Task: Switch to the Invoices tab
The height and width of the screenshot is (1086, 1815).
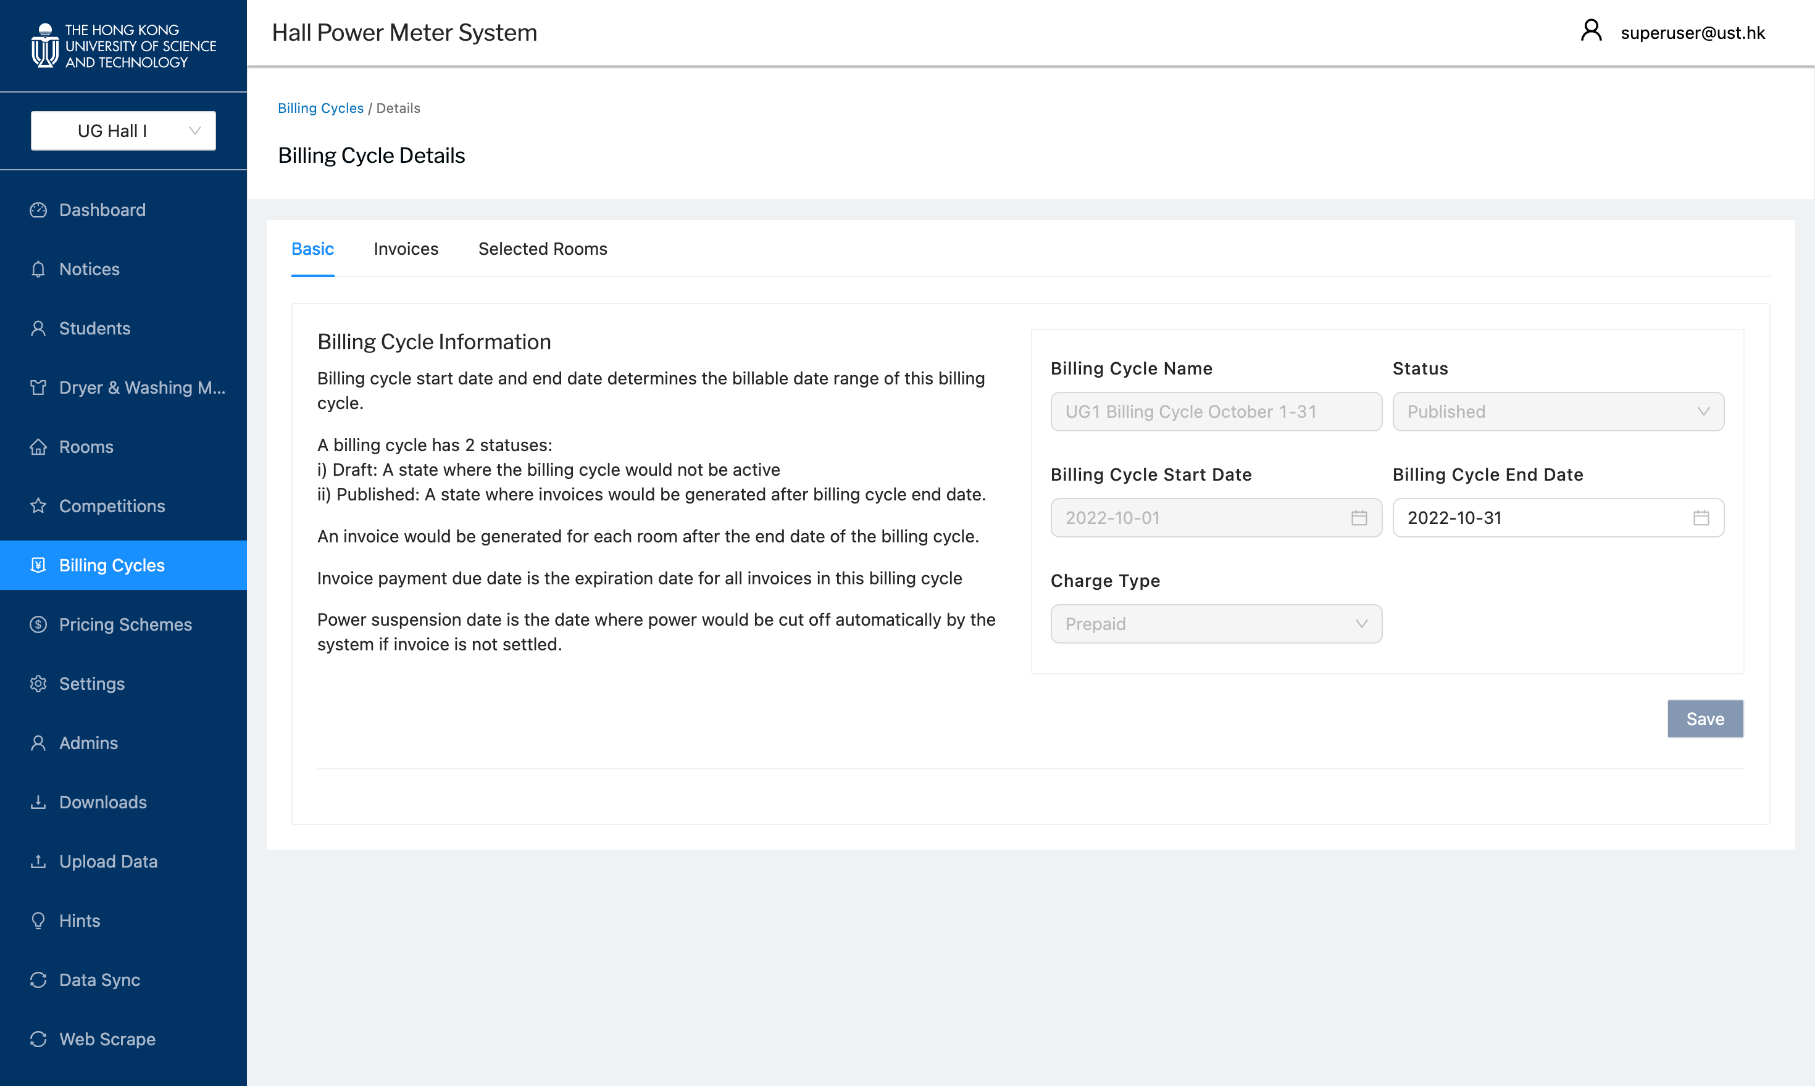Action: tap(406, 248)
